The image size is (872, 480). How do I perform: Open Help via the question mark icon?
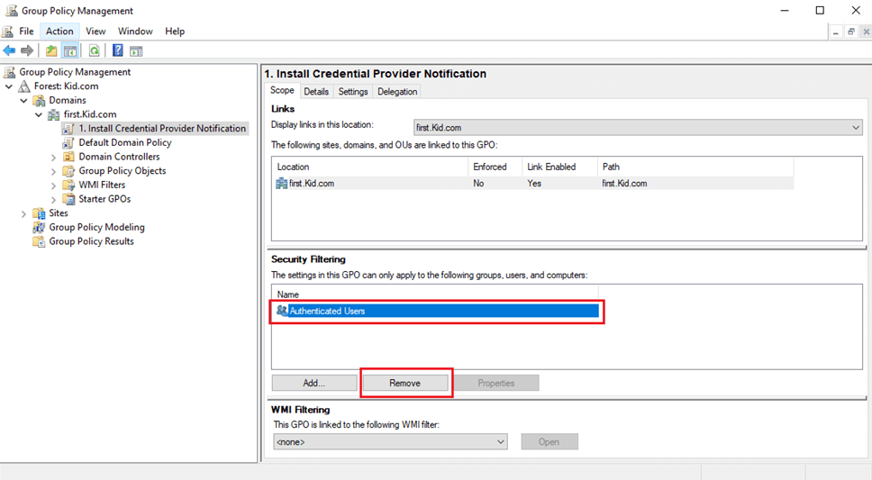[117, 50]
